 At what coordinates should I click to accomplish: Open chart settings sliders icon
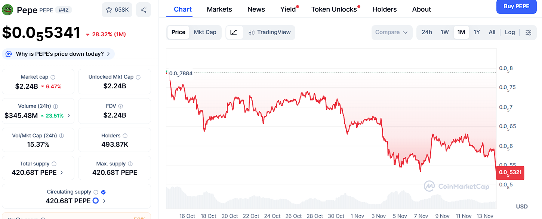point(528,33)
